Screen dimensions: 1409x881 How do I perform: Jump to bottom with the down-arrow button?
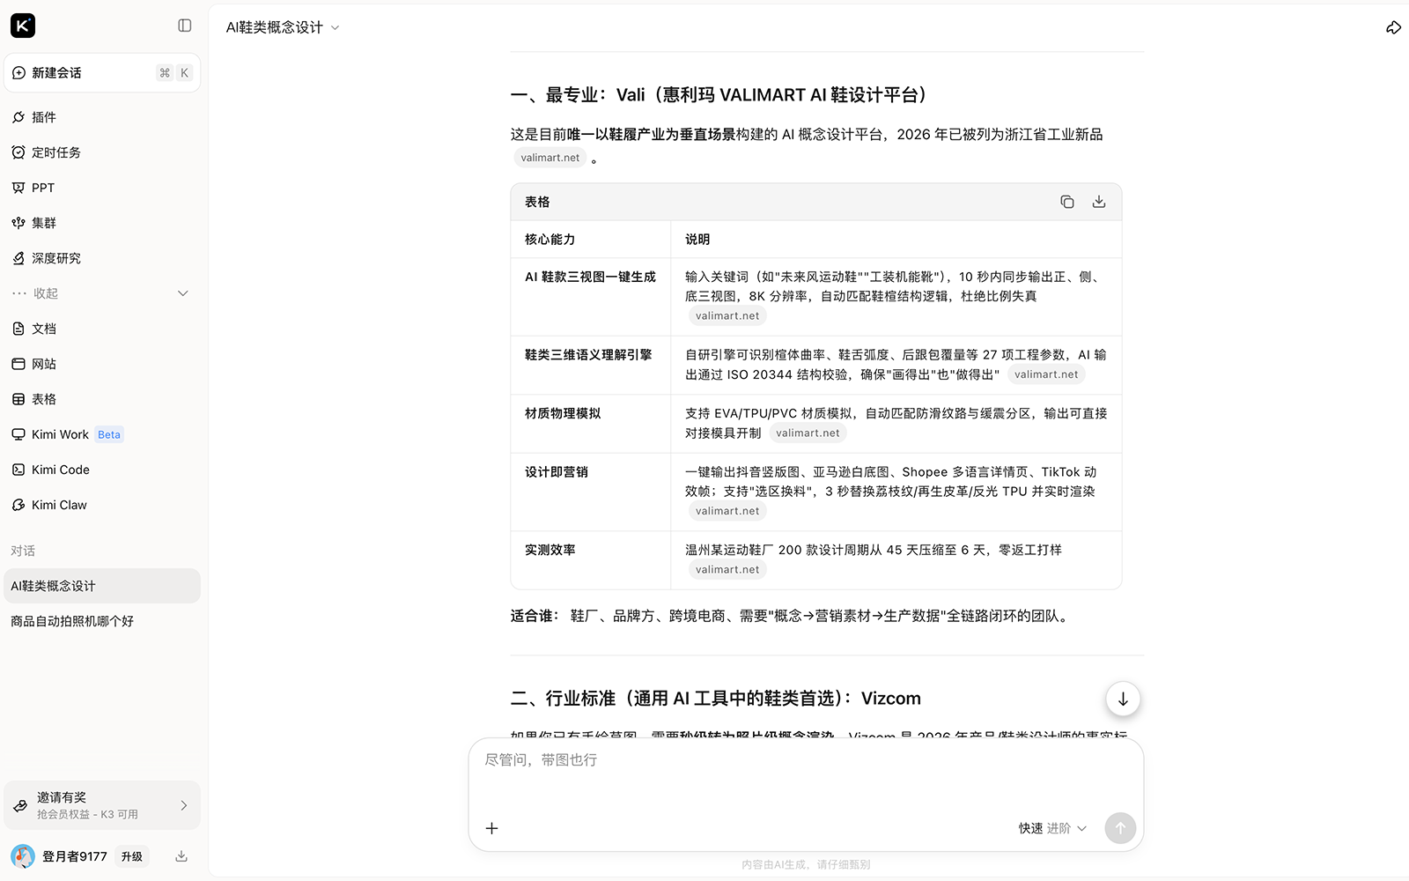[x=1123, y=700]
